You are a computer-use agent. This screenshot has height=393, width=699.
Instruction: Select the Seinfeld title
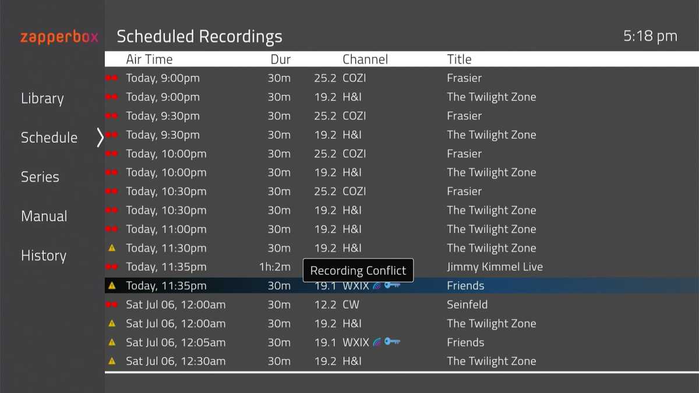(467, 305)
